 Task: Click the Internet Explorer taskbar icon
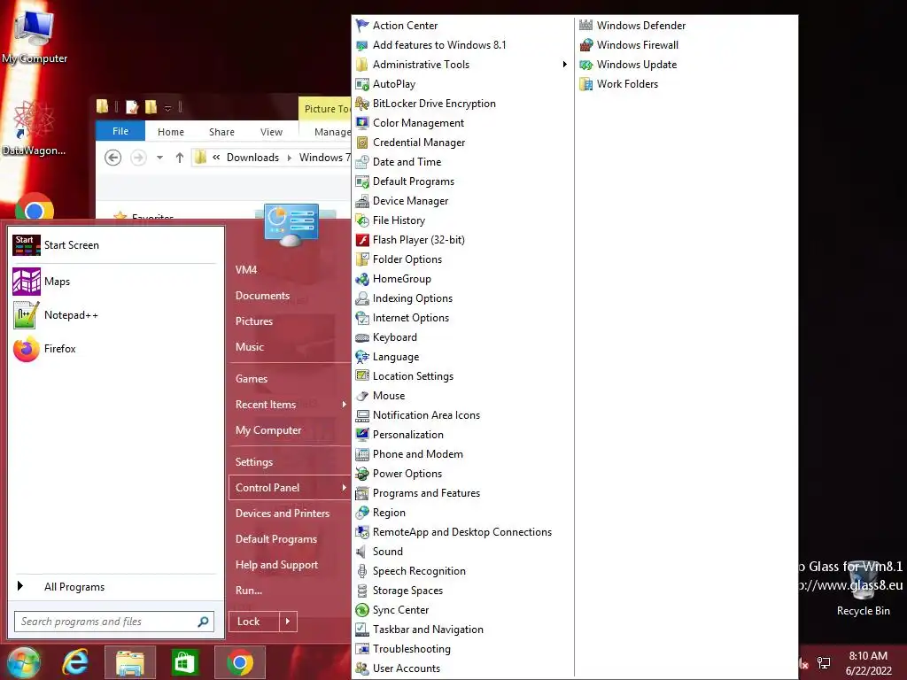click(75, 662)
